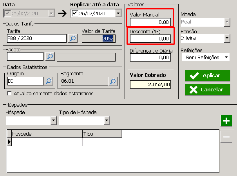Focus the Tarifa input field
This screenshot has width=237, height=176.
click(x=37, y=38)
